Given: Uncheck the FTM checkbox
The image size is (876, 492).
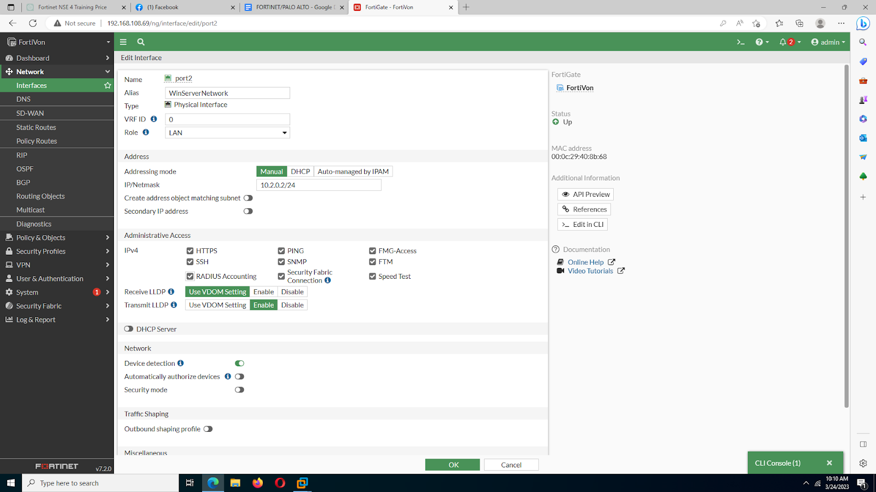Looking at the screenshot, I should 372,262.
